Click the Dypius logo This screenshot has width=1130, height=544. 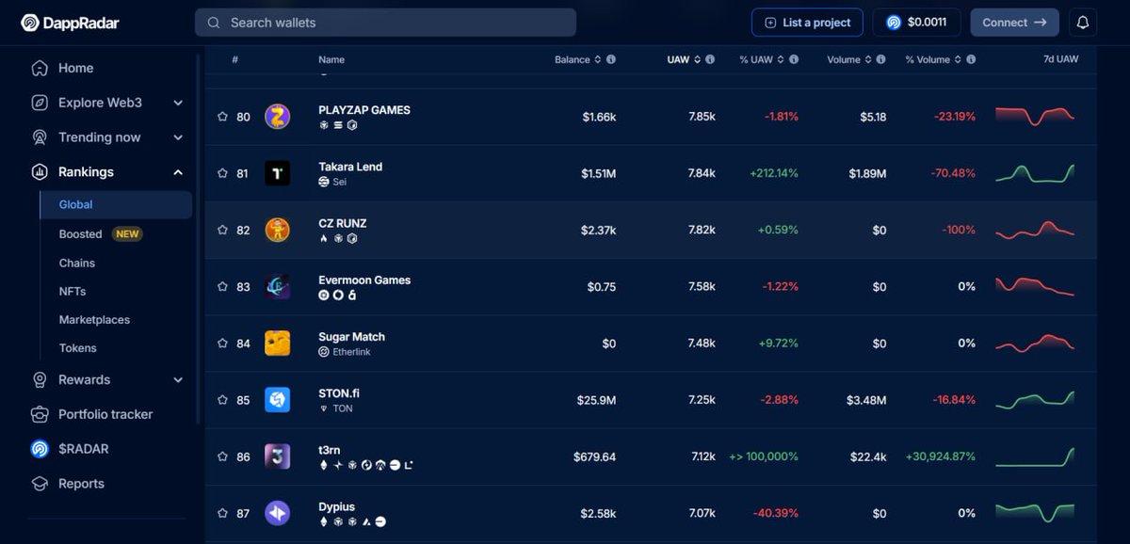(x=277, y=513)
